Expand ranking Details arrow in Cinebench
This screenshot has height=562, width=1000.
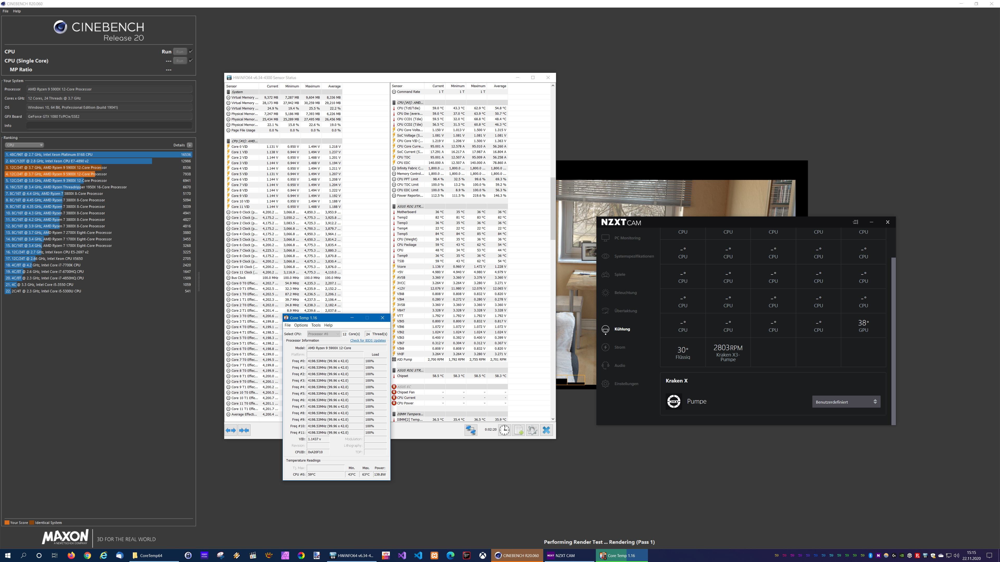[x=189, y=145]
